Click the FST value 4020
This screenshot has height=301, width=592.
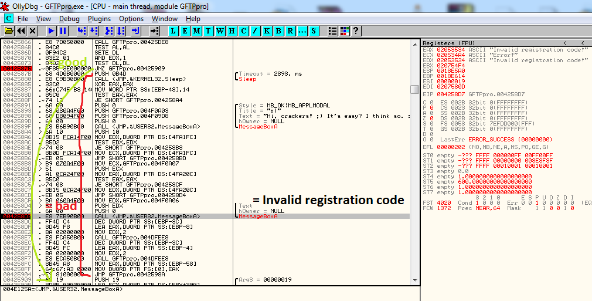(x=444, y=203)
